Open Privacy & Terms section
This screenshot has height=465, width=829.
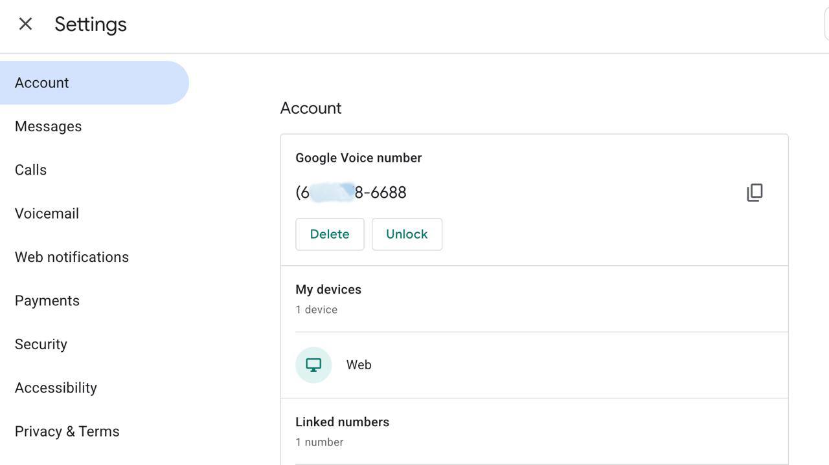[67, 431]
